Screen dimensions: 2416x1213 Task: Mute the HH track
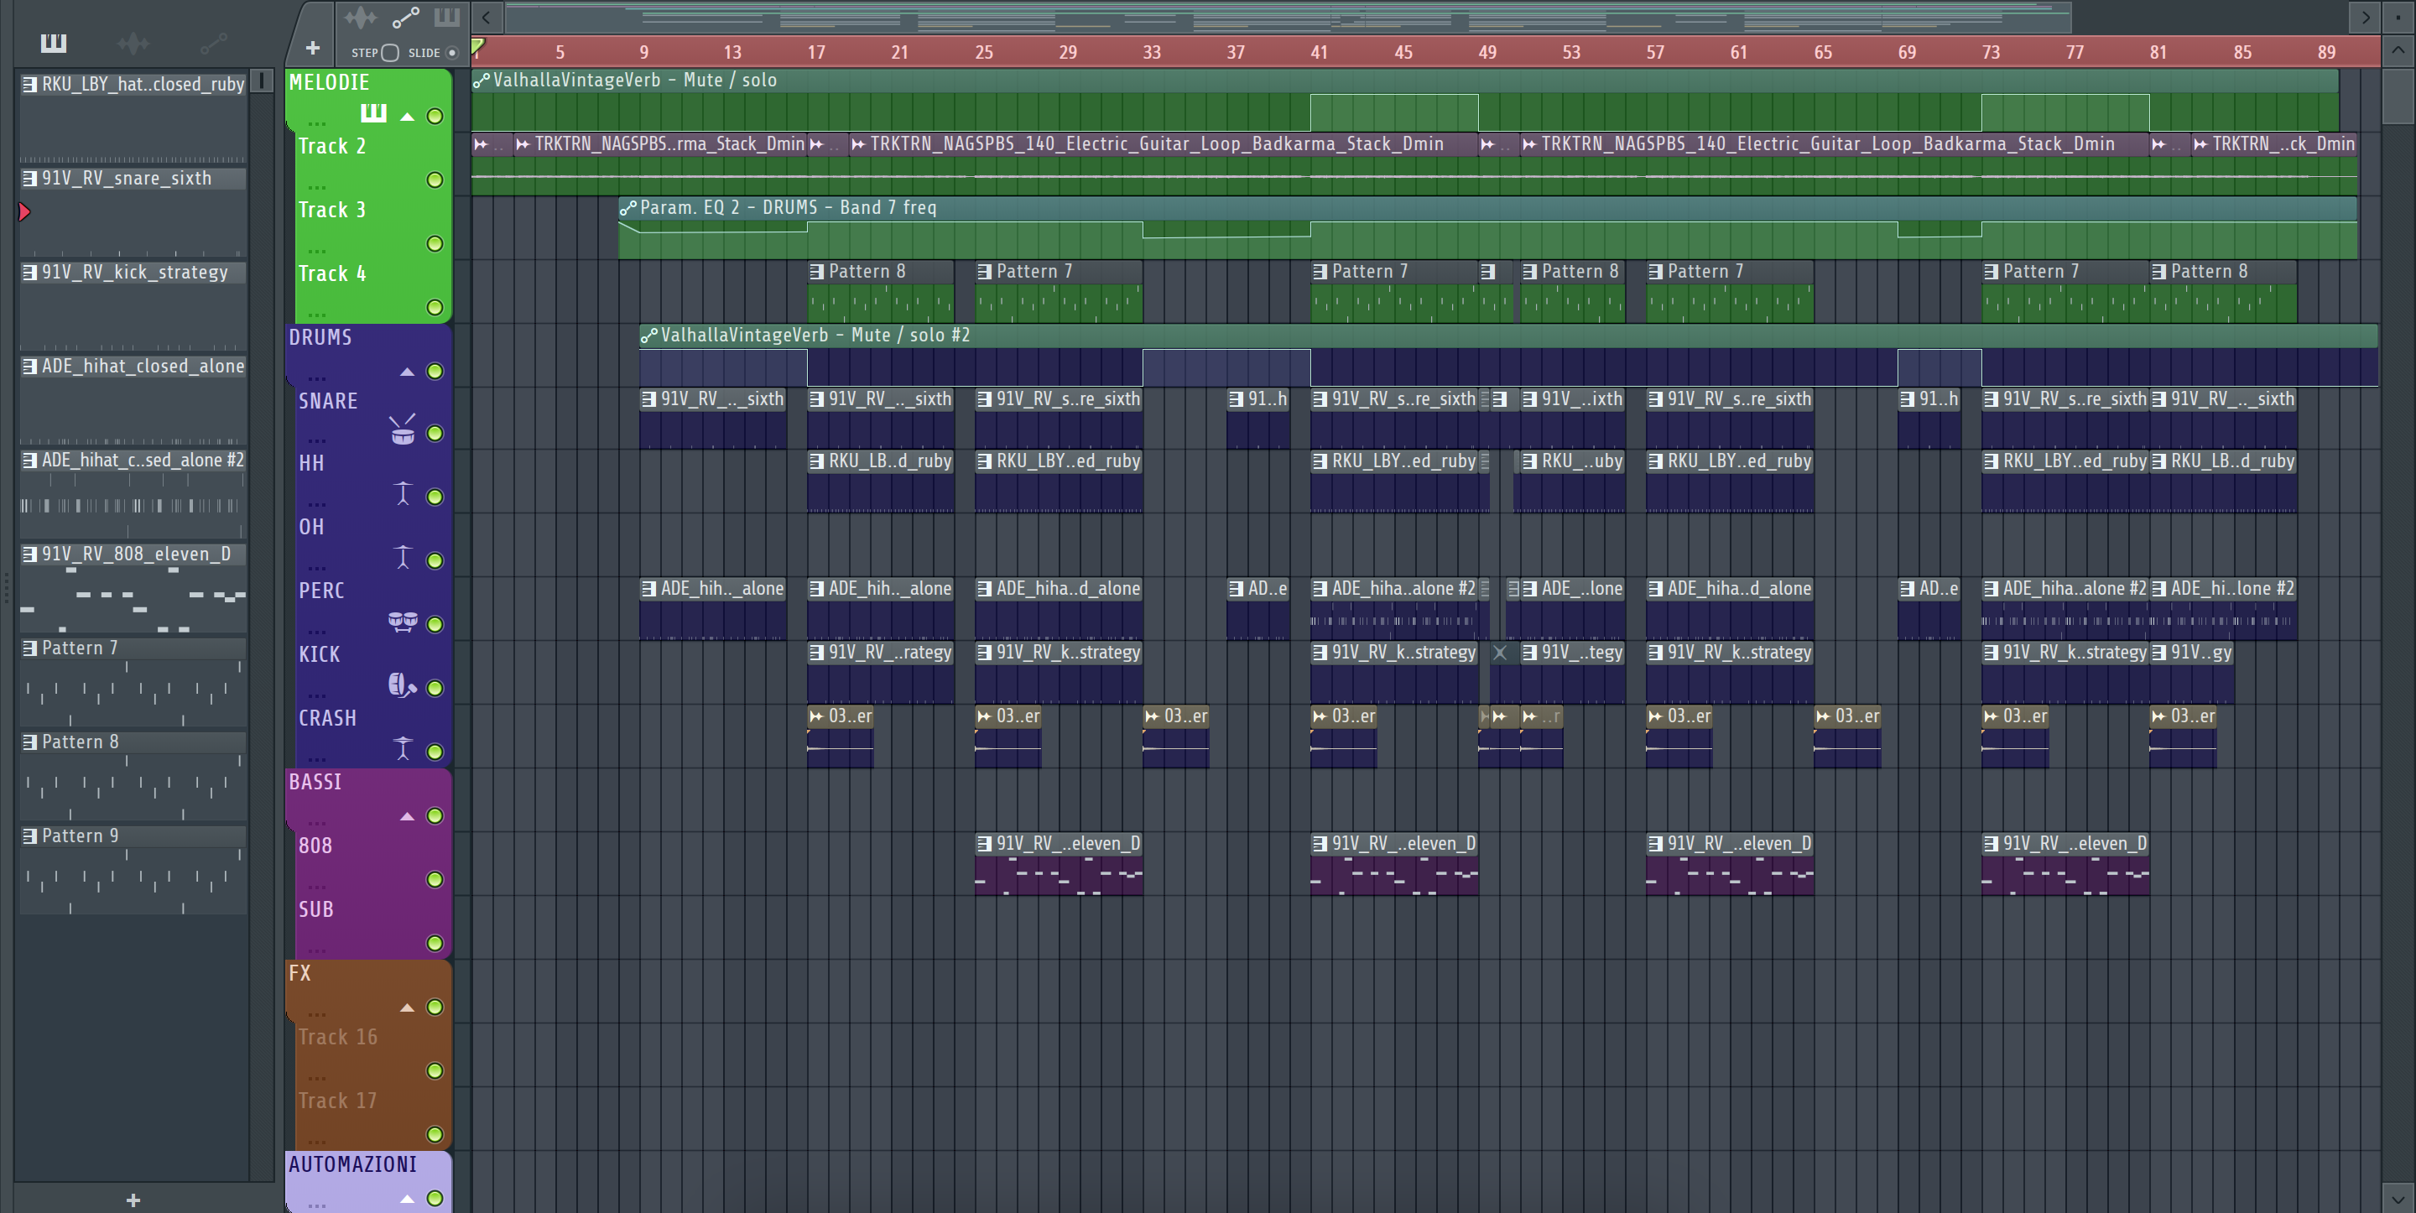tap(435, 497)
